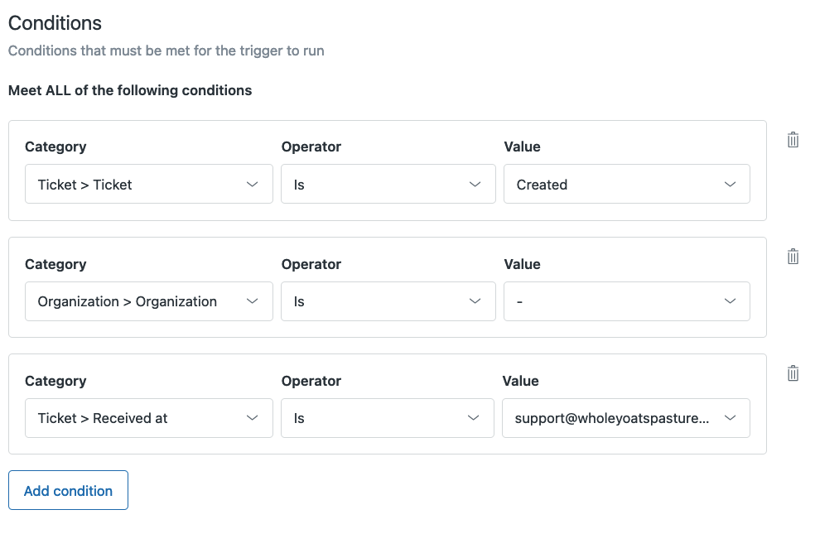This screenshot has width=815, height=553.
Task: Click the chevron on the Ticket category dropdown
Action: pos(253,185)
